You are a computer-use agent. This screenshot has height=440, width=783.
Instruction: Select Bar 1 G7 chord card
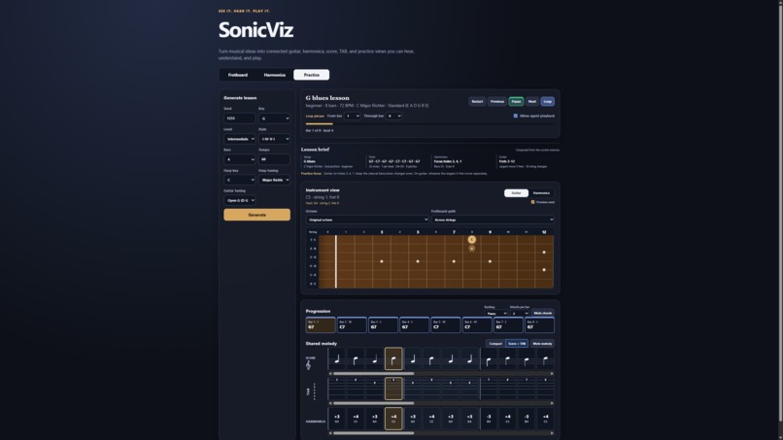click(321, 325)
